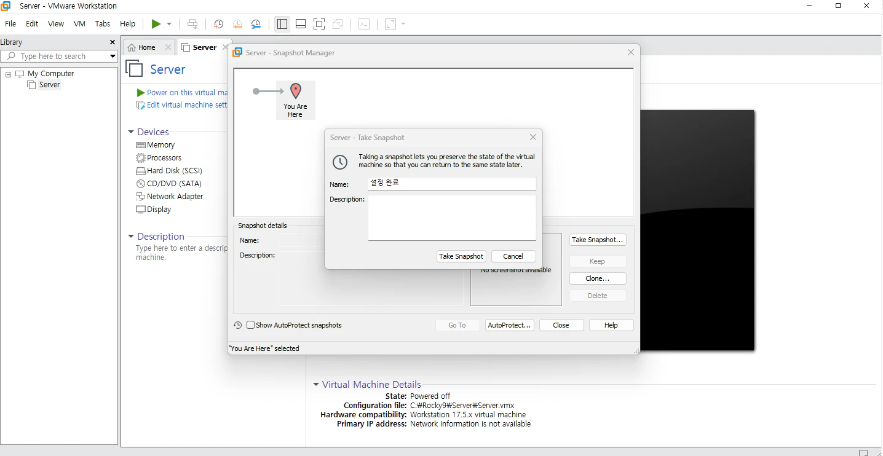Image resolution: width=883 pixels, height=456 pixels.
Task: Click the large Server VM title icon
Action: [134, 68]
